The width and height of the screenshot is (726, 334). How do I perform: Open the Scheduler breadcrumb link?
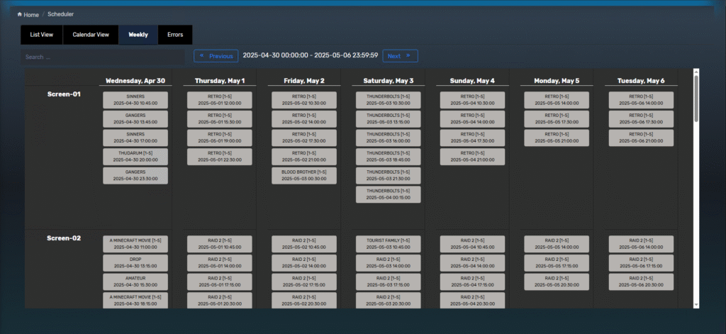click(x=60, y=14)
